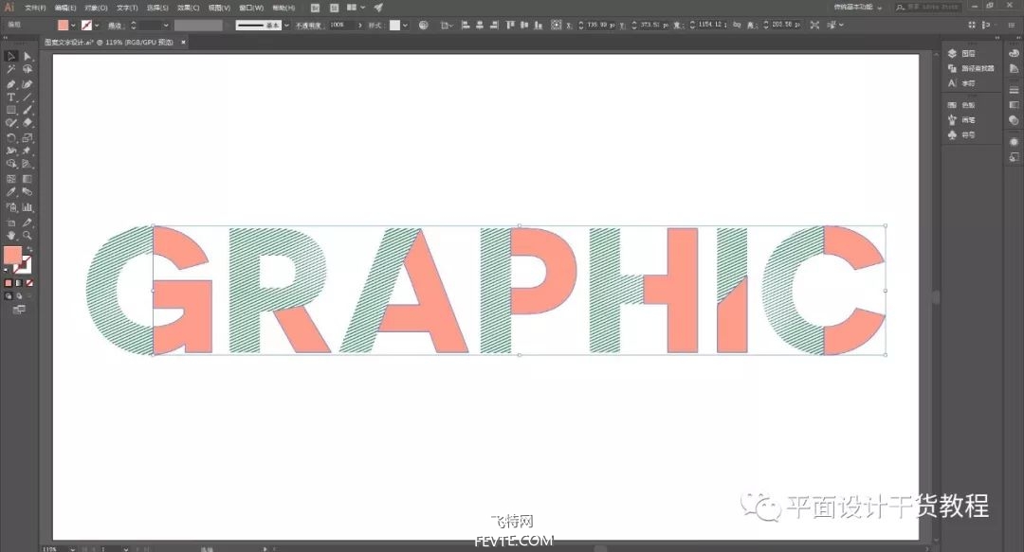Select the Puppet Warp pin tool
The width and height of the screenshot is (1024, 552).
tap(27, 151)
